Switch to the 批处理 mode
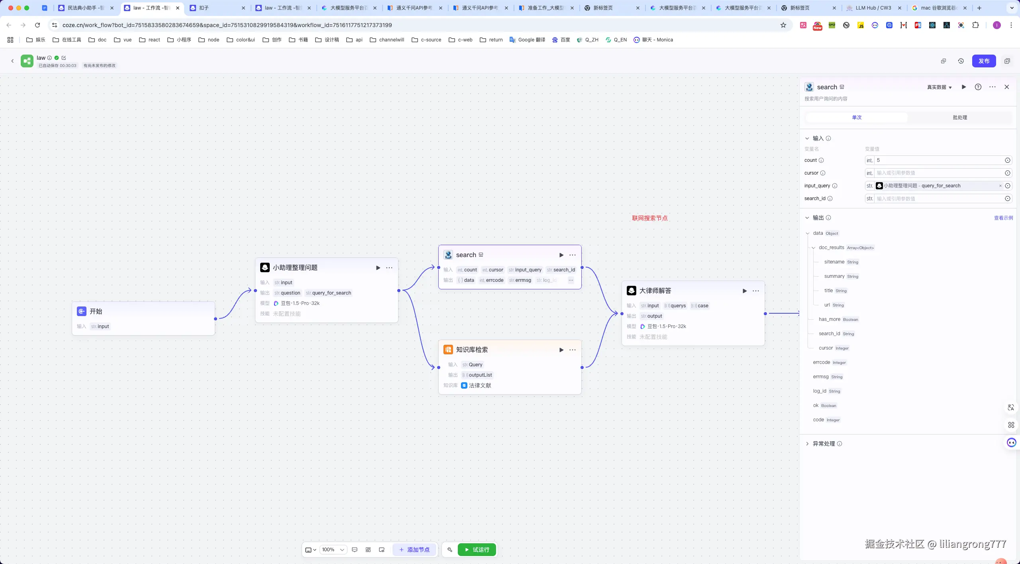The height and width of the screenshot is (564, 1020). point(959,117)
